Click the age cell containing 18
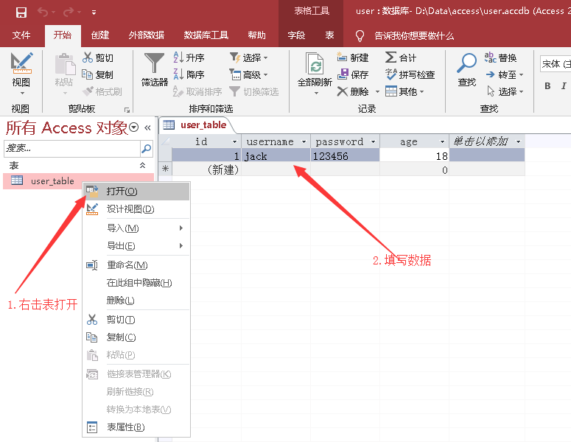 click(414, 156)
